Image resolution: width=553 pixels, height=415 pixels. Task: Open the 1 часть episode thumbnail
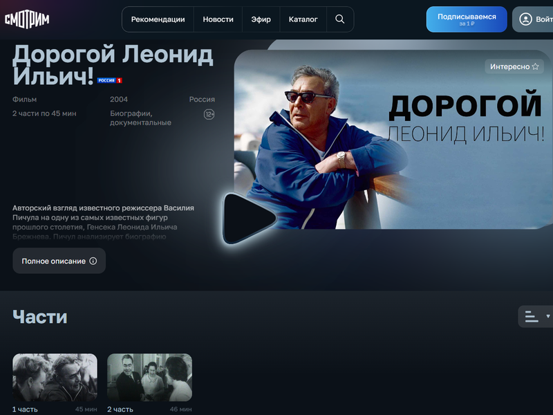point(55,377)
